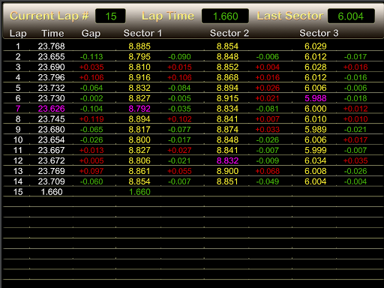The image size is (384, 288).
Task: Select lap 14 Sector 3 time 6.004
Action: pyautogui.click(x=316, y=181)
